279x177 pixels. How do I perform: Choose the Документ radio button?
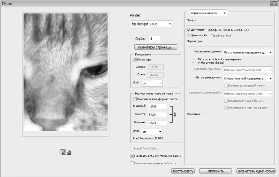(x=189, y=30)
